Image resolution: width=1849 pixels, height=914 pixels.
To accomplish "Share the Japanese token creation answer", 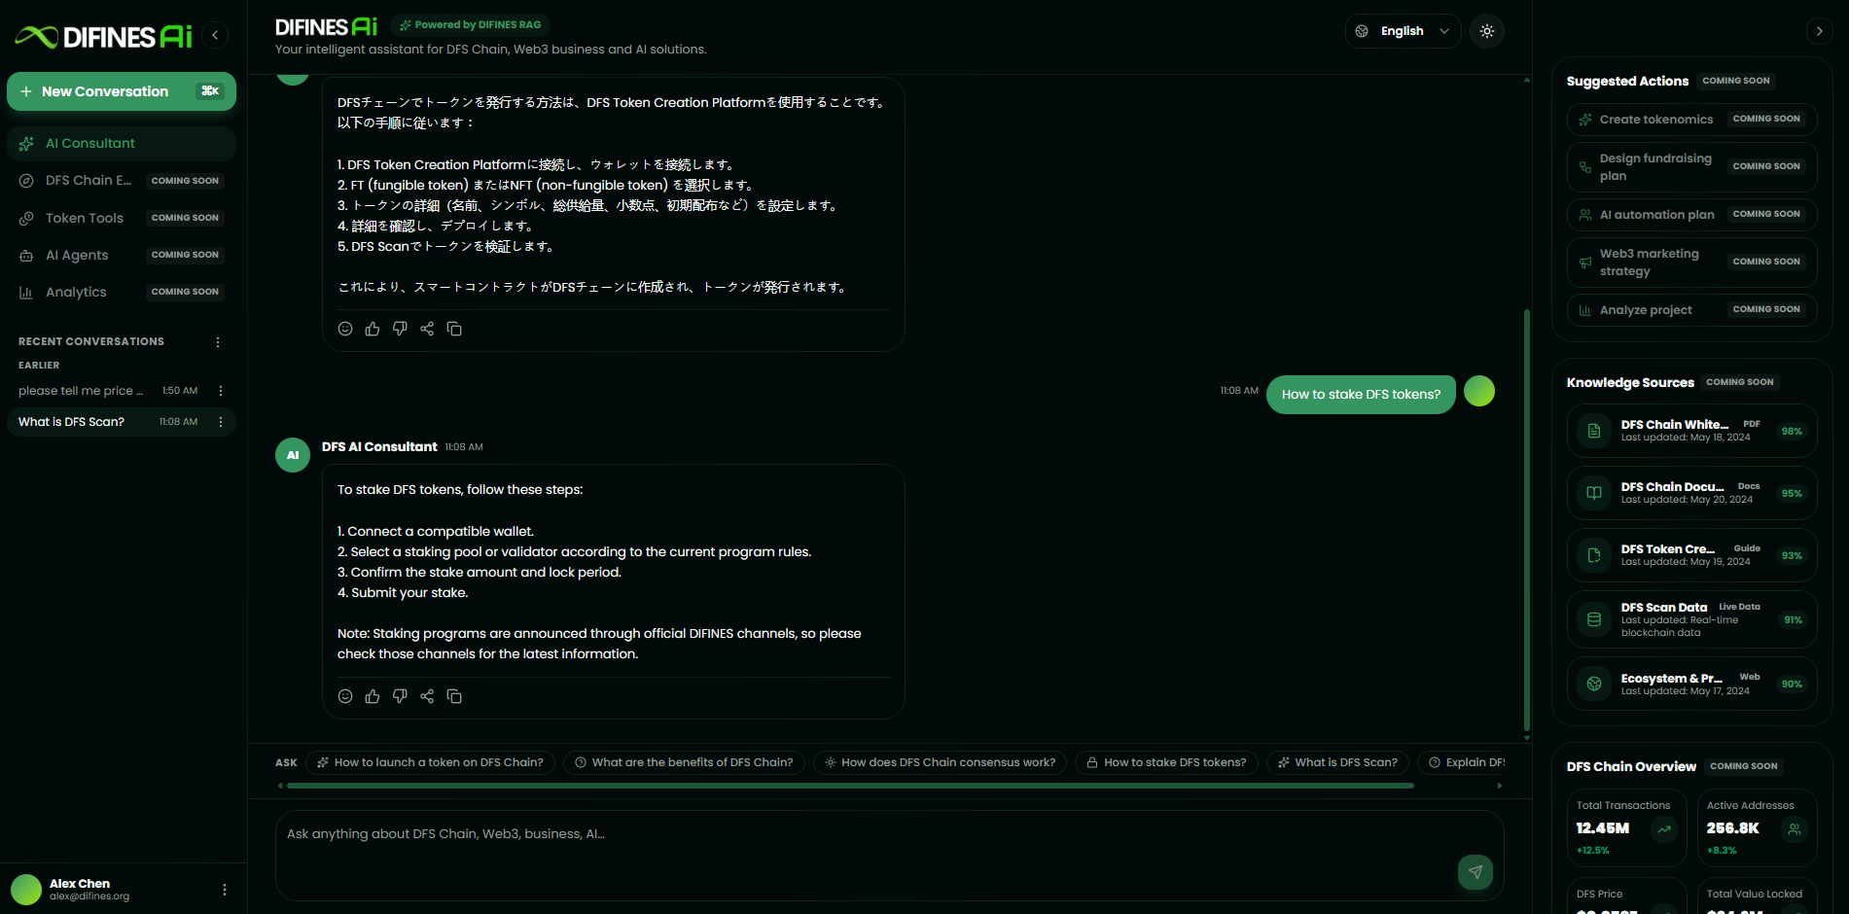I will (427, 329).
